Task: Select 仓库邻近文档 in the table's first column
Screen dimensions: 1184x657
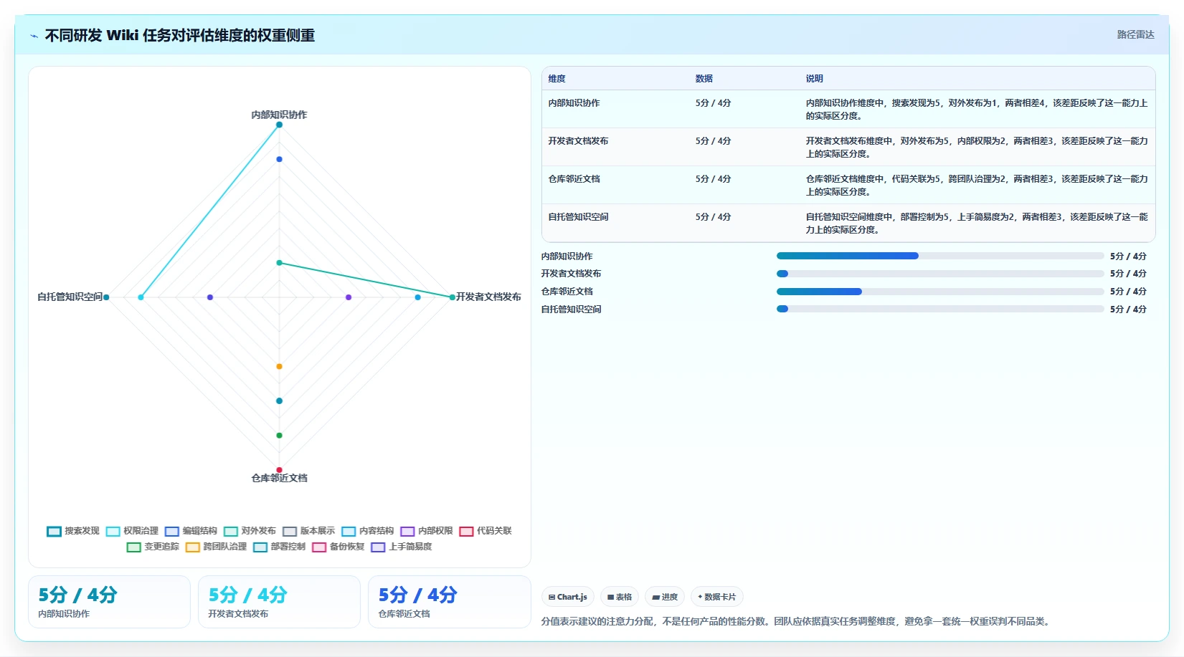Action: point(574,179)
